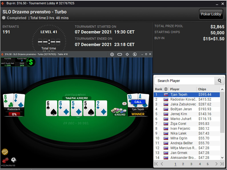The image size is (227, 170).
Task: Jump to last page of player list
Action: (x=222, y=164)
